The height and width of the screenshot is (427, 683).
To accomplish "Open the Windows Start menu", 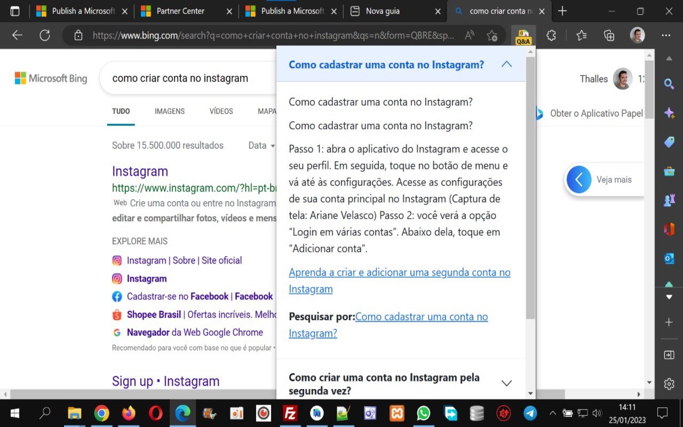I will point(15,413).
